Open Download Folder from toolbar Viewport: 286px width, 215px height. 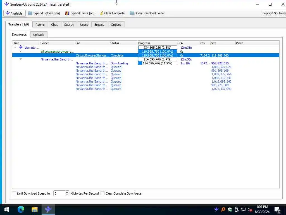click(x=147, y=13)
